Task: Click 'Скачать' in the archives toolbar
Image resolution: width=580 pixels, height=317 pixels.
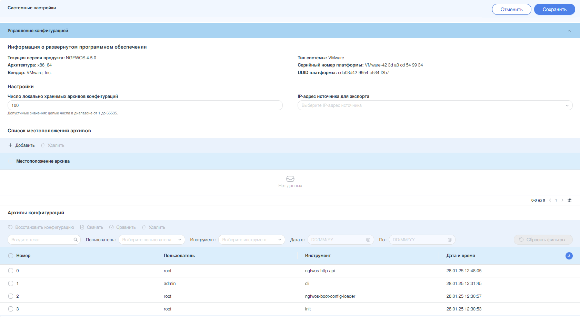Action: (x=92, y=227)
